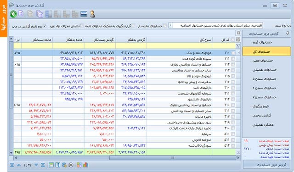Click the سرمایه account row text
294x172 pixels.
coord(206,134)
